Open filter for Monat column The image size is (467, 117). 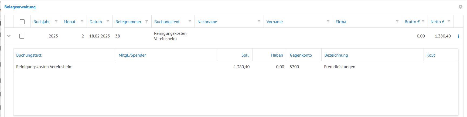(82, 22)
